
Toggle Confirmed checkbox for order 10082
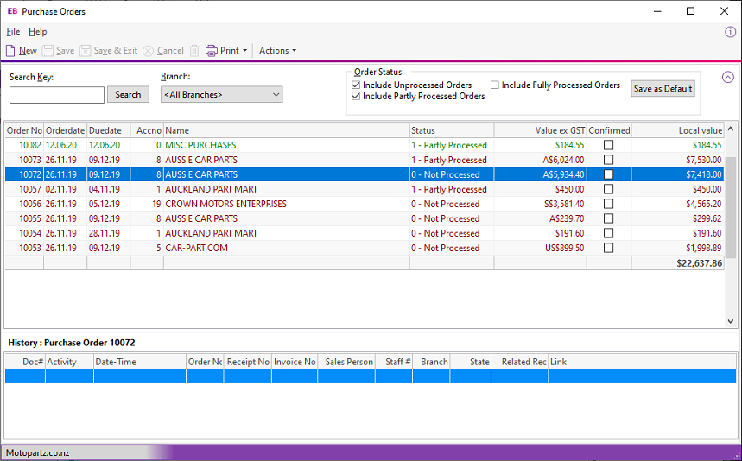click(608, 145)
